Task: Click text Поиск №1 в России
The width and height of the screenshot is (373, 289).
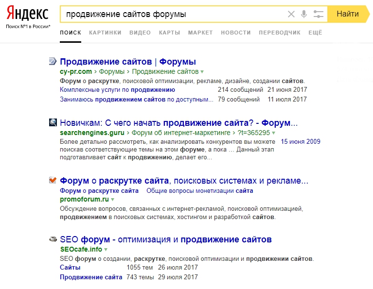Action: coord(28,27)
